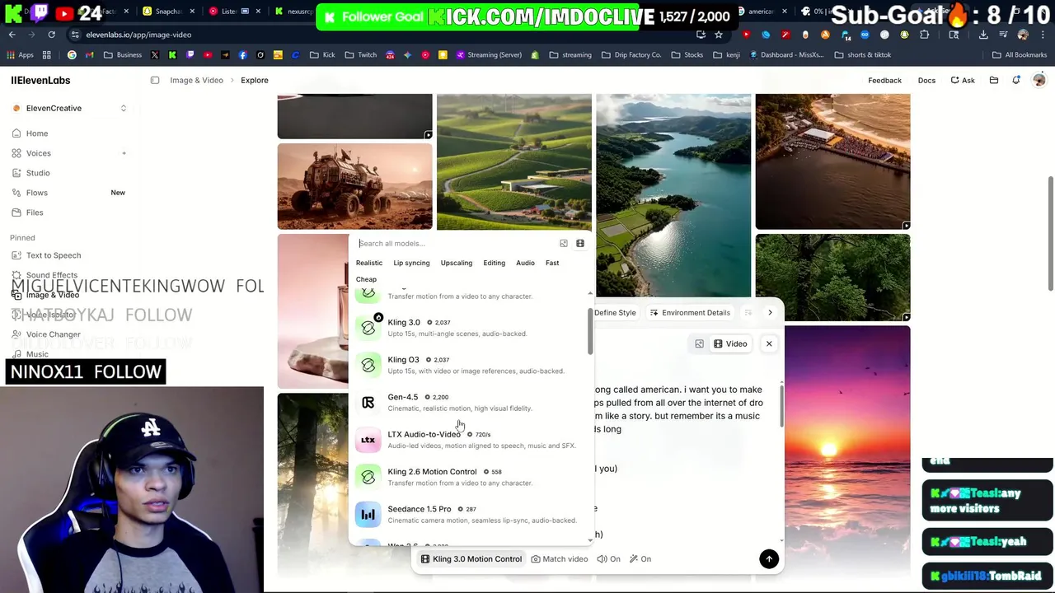Toggle the Match video option
1055x593 pixels.
pos(560,559)
